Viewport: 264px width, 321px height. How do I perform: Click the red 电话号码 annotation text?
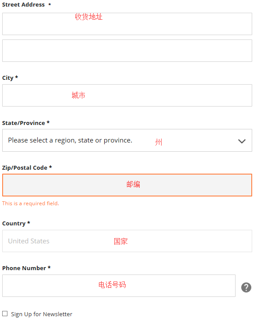point(112,285)
